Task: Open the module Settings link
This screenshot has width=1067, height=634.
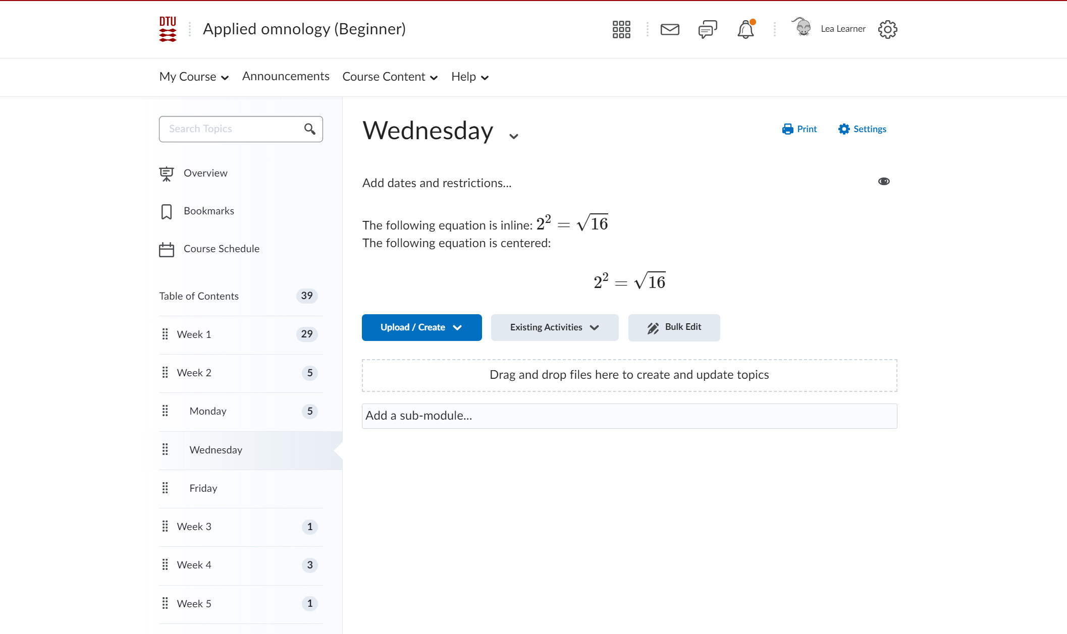Action: tap(862, 129)
